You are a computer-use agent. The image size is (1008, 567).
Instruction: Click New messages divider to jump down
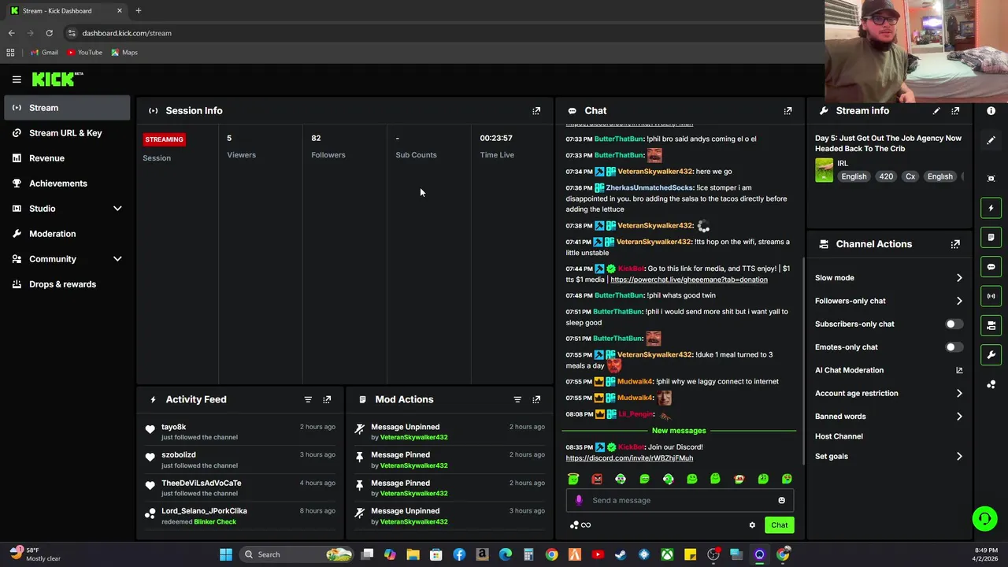[x=679, y=431]
